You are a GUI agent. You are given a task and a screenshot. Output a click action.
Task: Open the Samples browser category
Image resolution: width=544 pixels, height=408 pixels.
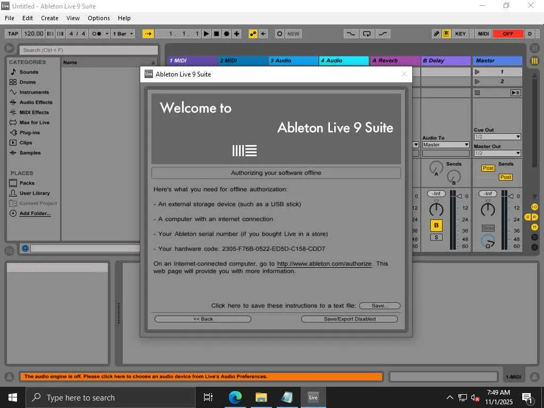(30, 152)
